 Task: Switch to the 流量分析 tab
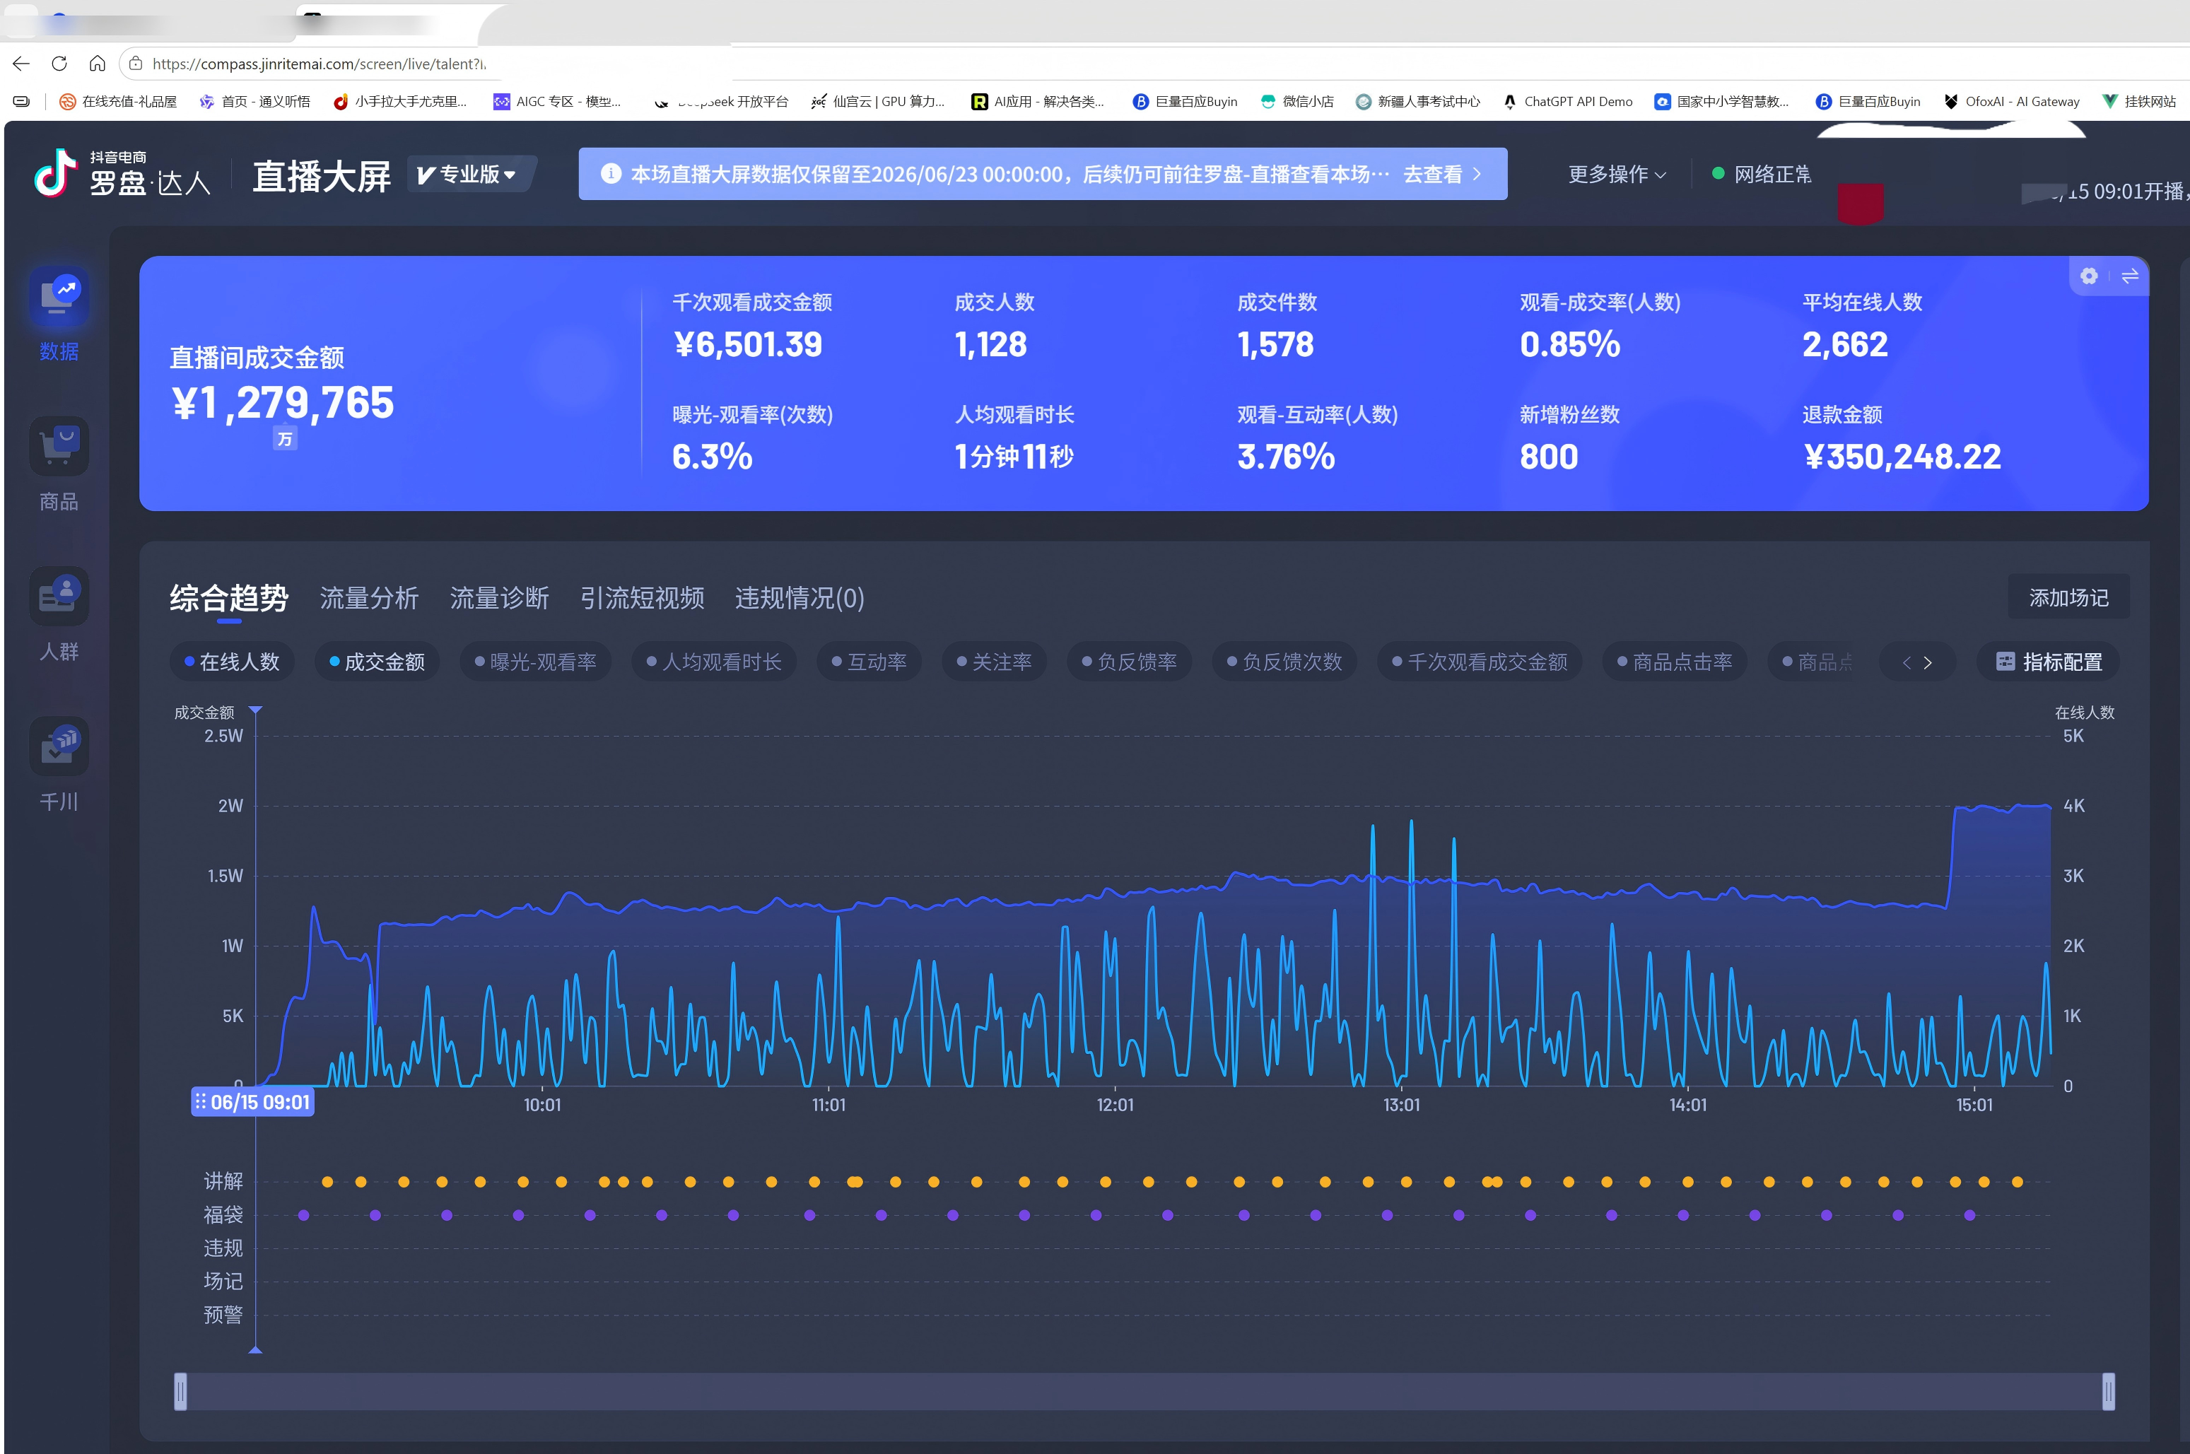pos(369,598)
